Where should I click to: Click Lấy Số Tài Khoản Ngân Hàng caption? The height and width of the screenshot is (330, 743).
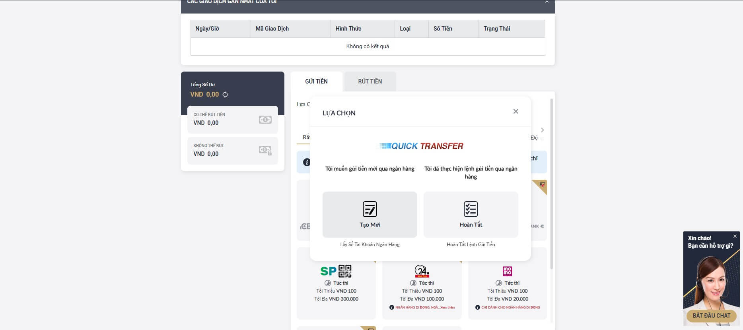click(x=370, y=245)
